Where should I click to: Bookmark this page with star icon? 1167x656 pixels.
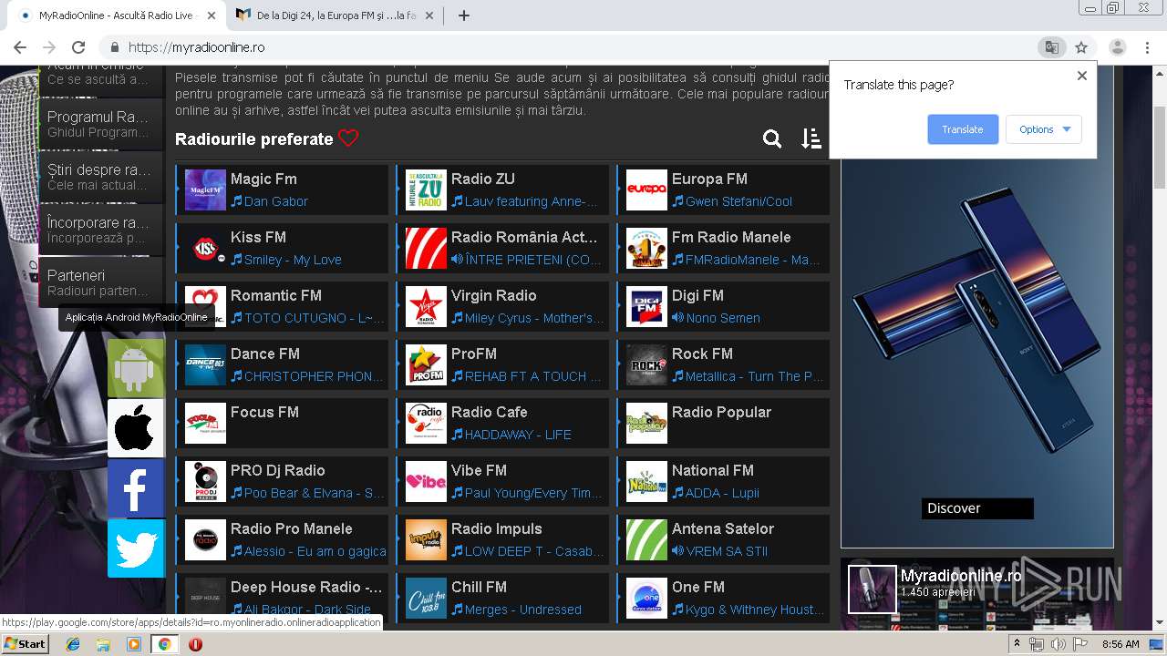pos(1081,47)
